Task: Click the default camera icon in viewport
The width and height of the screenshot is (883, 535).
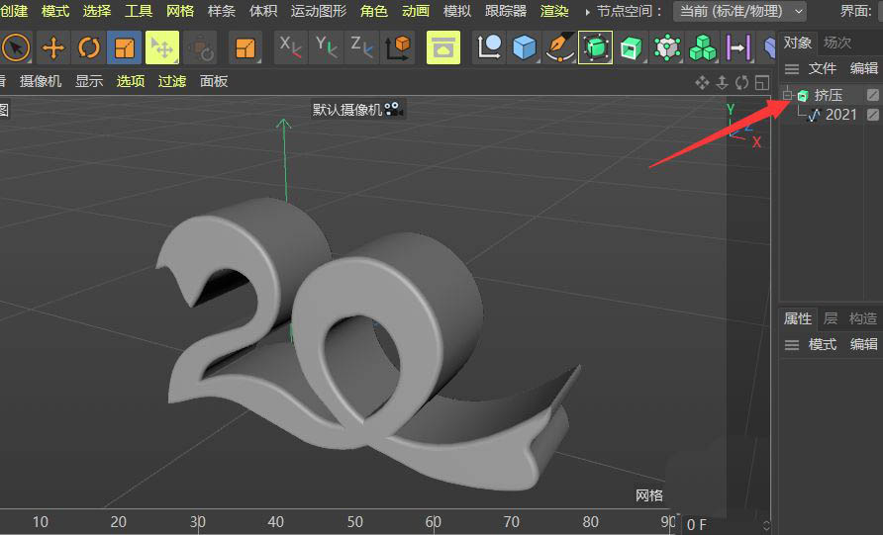Action: 394,109
